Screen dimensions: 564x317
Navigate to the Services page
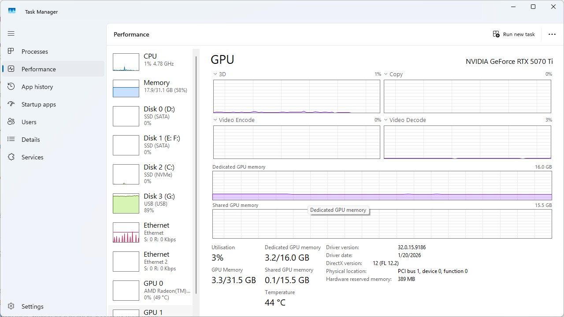[x=53, y=157]
